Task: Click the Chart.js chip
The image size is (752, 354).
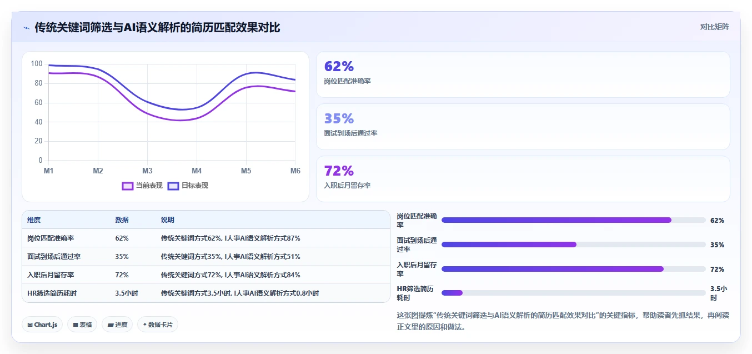Action: [42, 325]
